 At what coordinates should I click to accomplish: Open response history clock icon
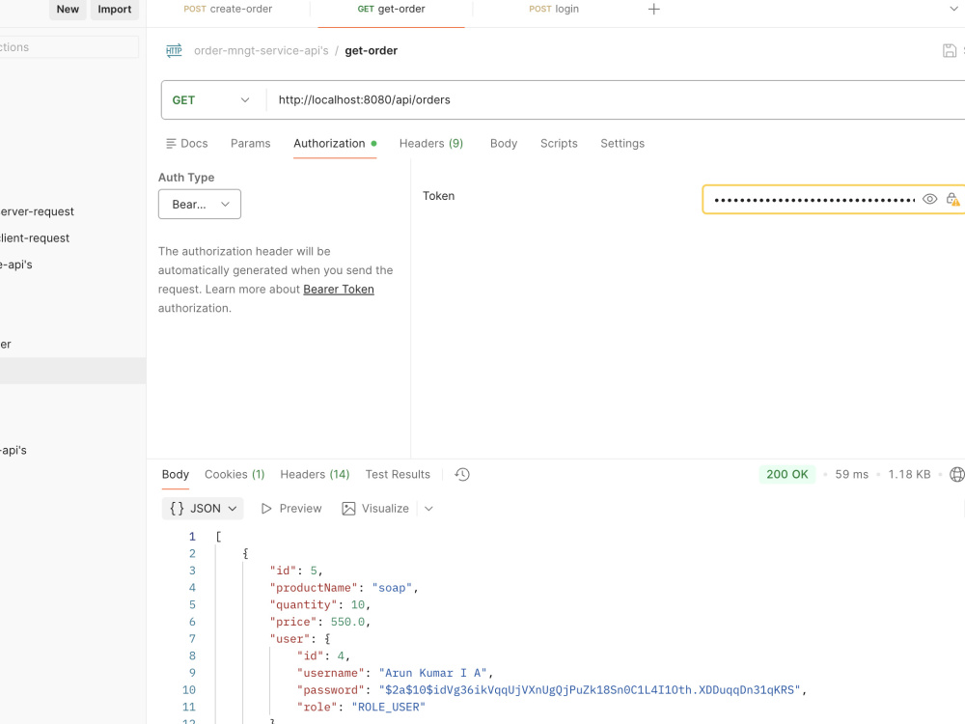(x=462, y=475)
